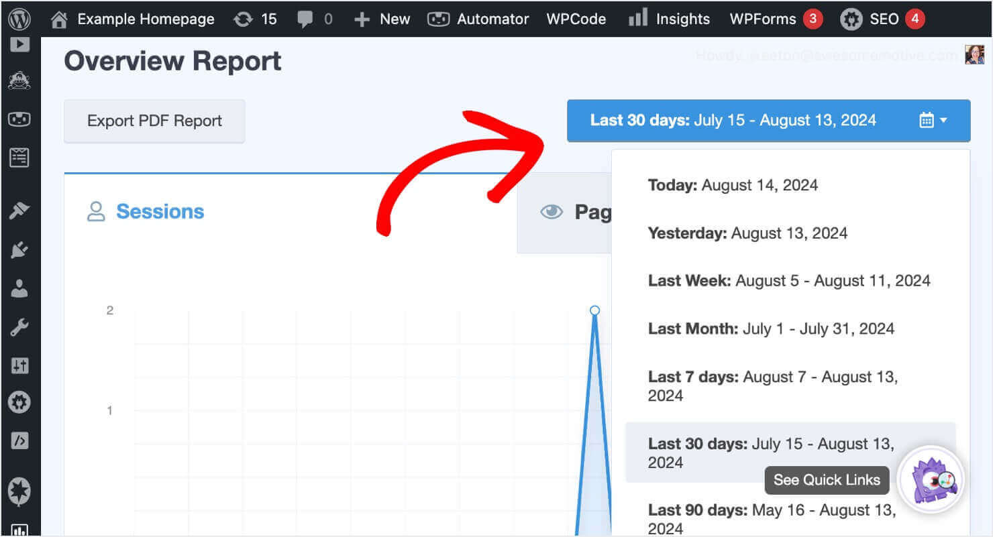993x537 pixels.
Task: Click the wrench Tools icon in the sidebar
Action: coord(20,327)
